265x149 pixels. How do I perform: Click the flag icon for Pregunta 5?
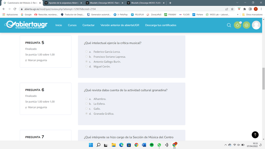pyautogui.click(x=26, y=61)
